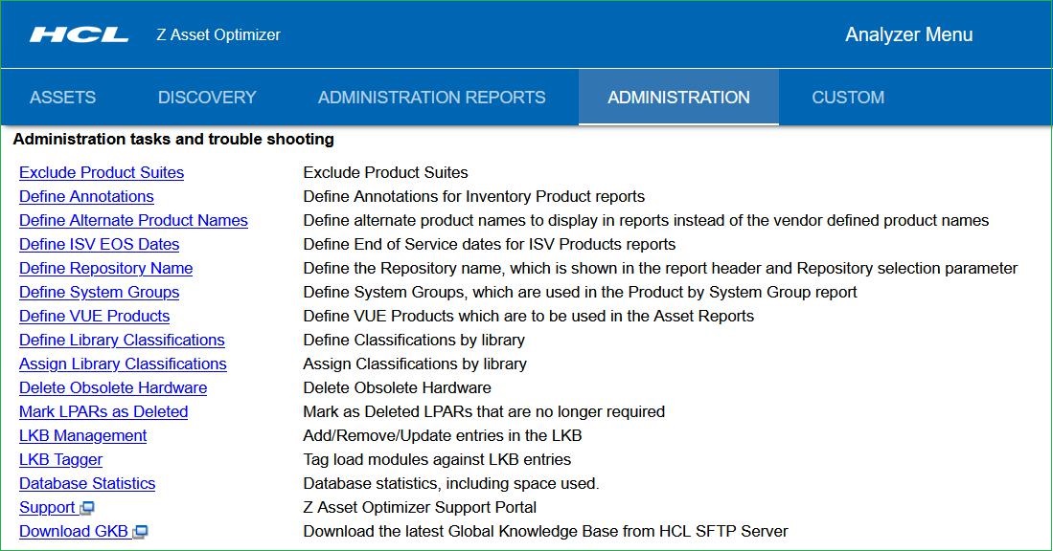This screenshot has width=1053, height=551.
Task: Click Assign Library Classifications link
Action: click(123, 364)
